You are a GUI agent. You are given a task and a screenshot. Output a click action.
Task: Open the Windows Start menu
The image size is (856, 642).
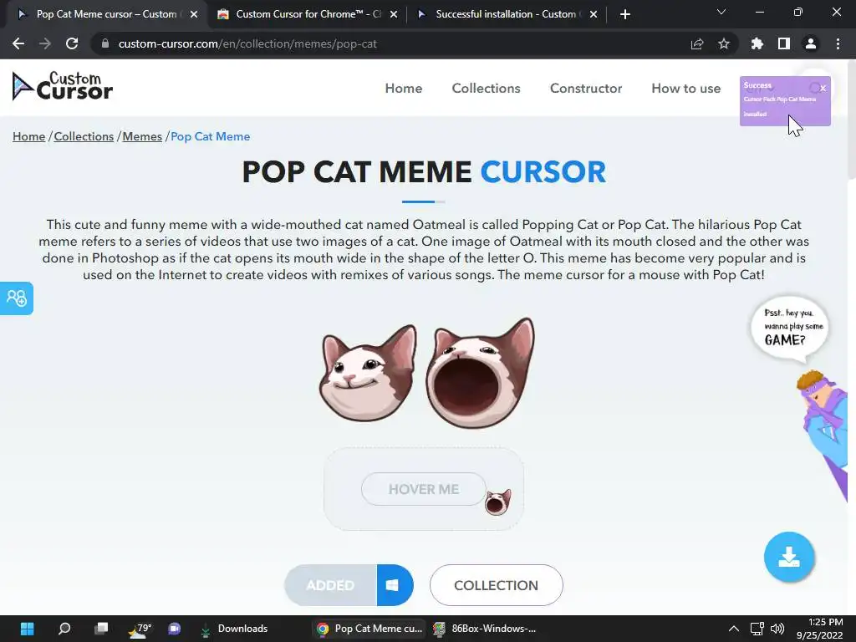[28, 629]
